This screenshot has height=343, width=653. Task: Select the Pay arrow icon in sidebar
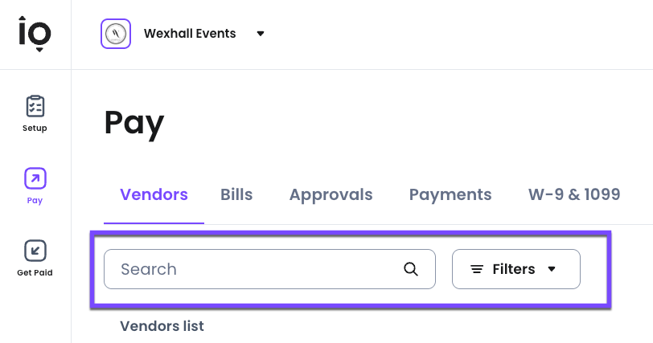[35, 178]
